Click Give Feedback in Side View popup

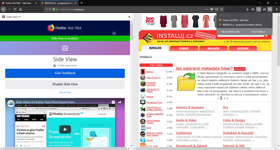pos(259,32)
